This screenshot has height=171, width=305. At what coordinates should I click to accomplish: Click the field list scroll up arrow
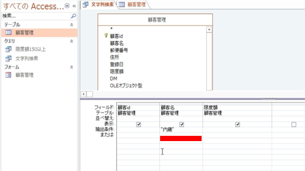point(209,29)
